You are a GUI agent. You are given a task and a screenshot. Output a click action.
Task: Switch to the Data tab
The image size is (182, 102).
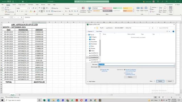point(37,5)
